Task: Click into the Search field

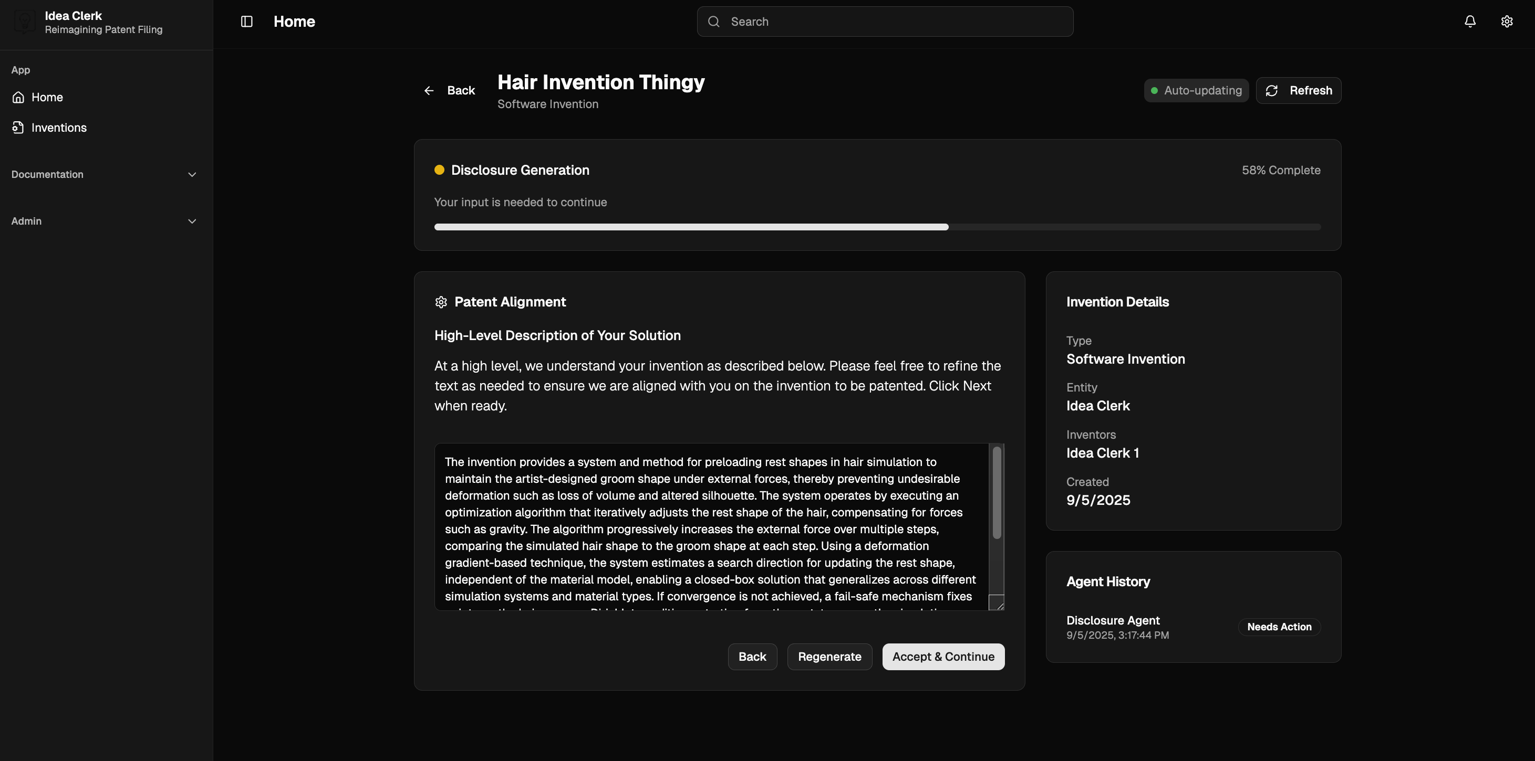Action: coord(885,22)
